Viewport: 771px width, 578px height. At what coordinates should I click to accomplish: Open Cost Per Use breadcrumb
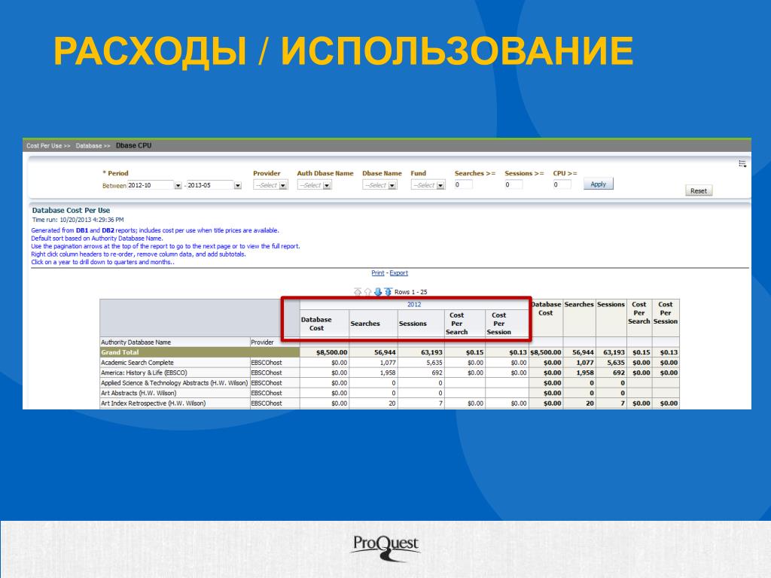(48, 146)
